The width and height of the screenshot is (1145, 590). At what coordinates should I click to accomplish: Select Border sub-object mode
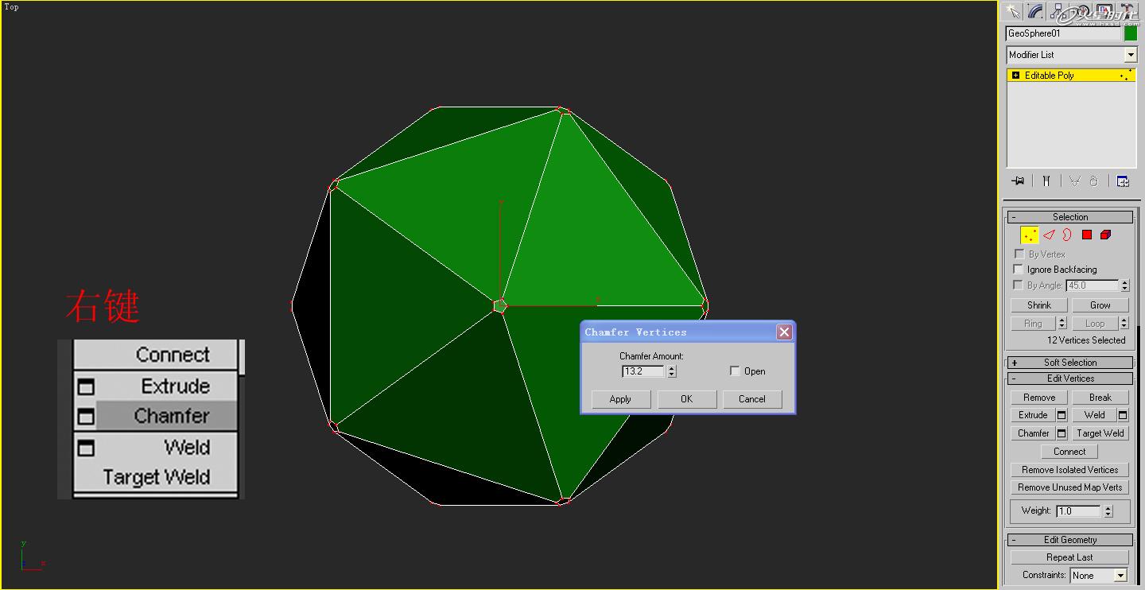(1067, 235)
